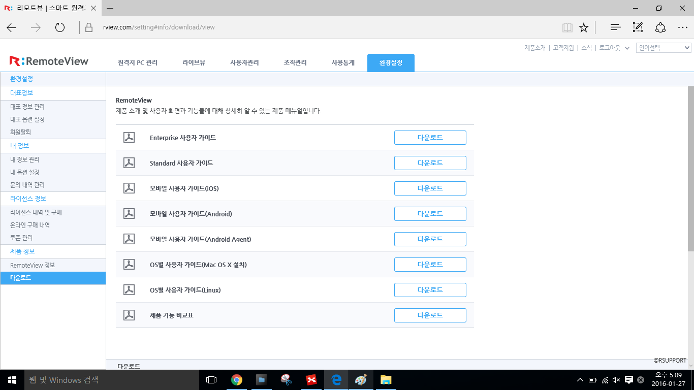Download the Linux user guide
This screenshot has width=694, height=390.
tap(430, 290)
